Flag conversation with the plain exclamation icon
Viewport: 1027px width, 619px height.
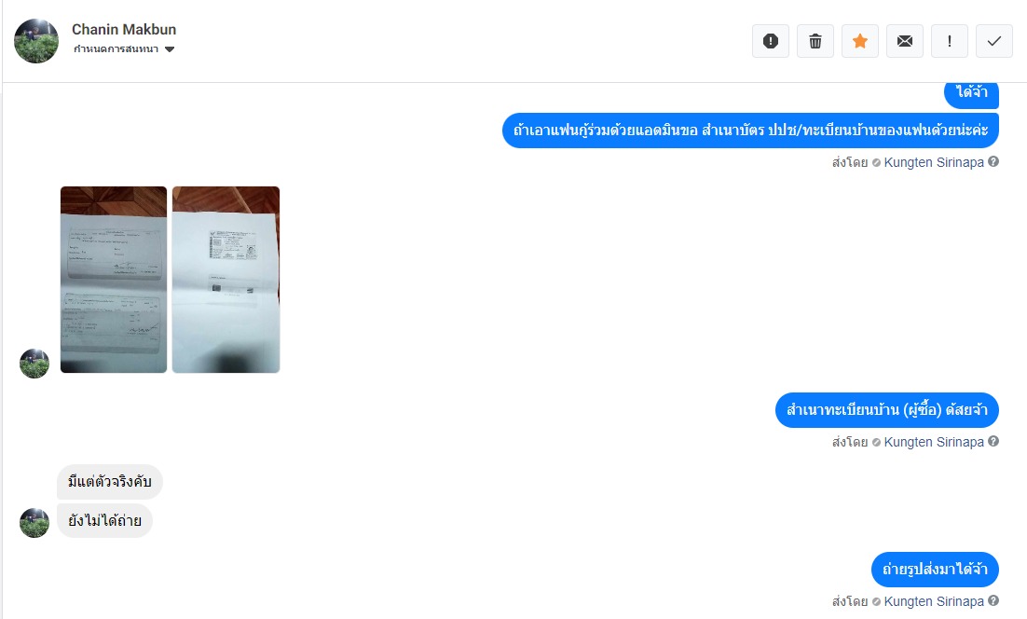(x=949, y=41)
